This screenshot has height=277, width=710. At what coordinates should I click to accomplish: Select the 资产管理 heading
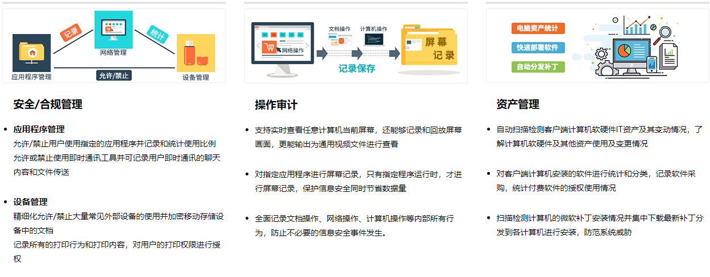(x=517, y=104)
